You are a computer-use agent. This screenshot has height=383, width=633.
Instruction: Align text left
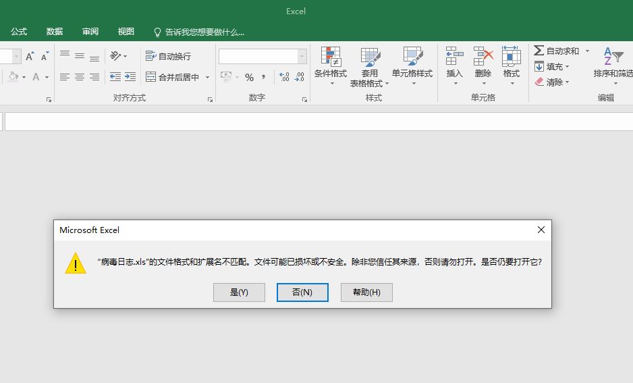coord(65,77)
